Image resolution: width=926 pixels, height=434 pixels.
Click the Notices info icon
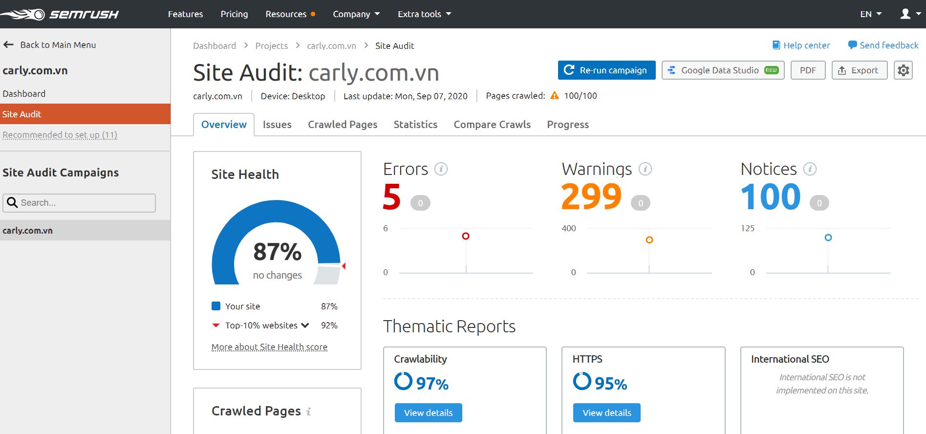pos(810,169)
